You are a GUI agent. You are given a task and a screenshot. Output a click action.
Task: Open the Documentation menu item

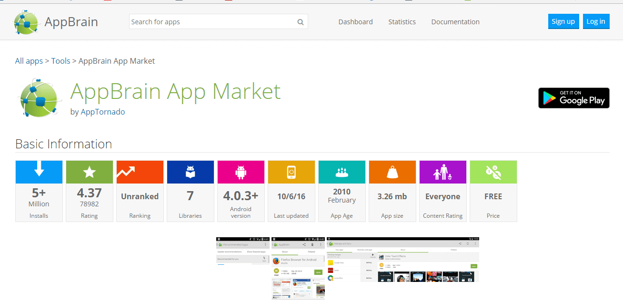pyautogui.click(x=455, y=22)
